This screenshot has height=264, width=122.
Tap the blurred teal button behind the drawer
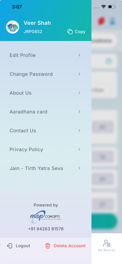(x=104, y=221)
